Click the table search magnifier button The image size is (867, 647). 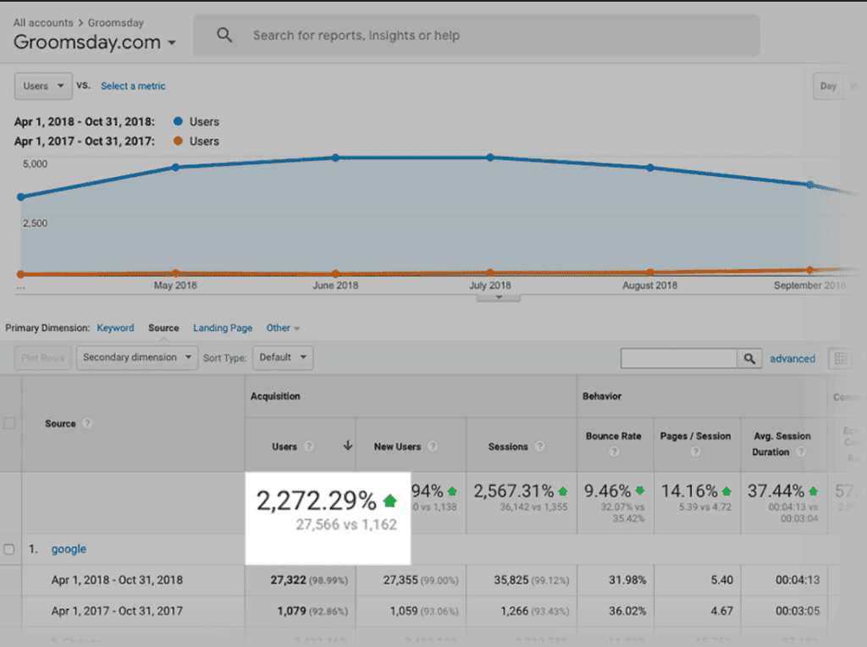click(x=749, y=359)
